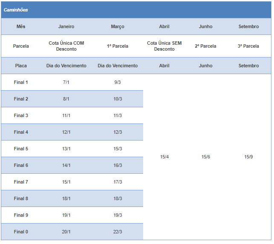This screenshot has width=274, height=244.
Task: Click the 15/9 September due date
Action: tap(248, 157)
